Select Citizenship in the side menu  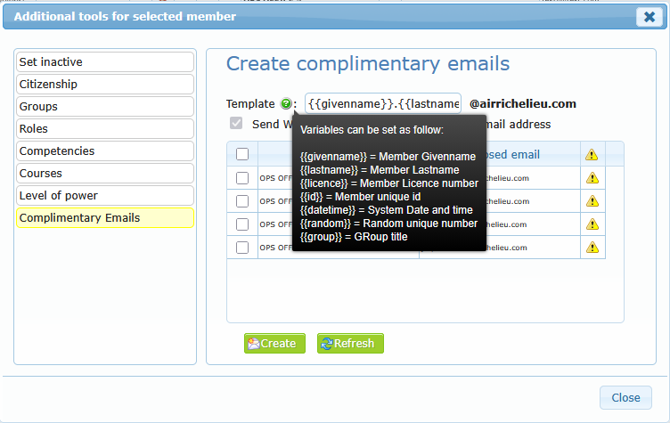point(104,85)
